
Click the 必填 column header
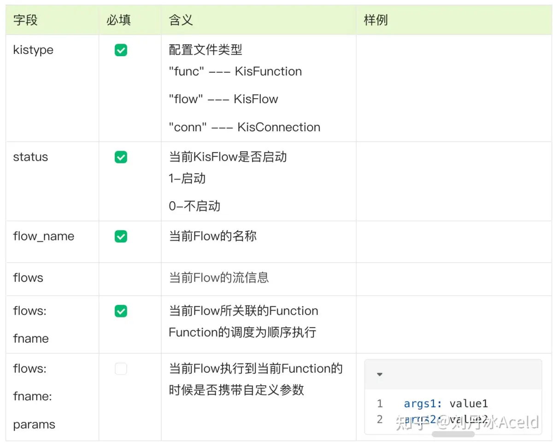pos(119,20)
